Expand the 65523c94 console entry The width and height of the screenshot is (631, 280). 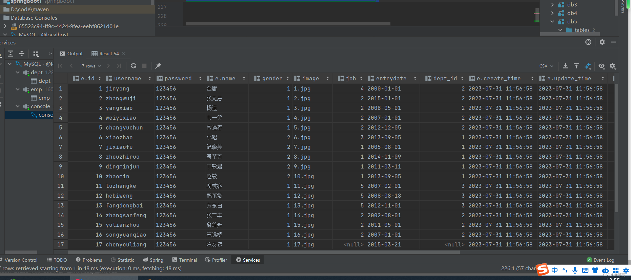[x=5, y=26]
